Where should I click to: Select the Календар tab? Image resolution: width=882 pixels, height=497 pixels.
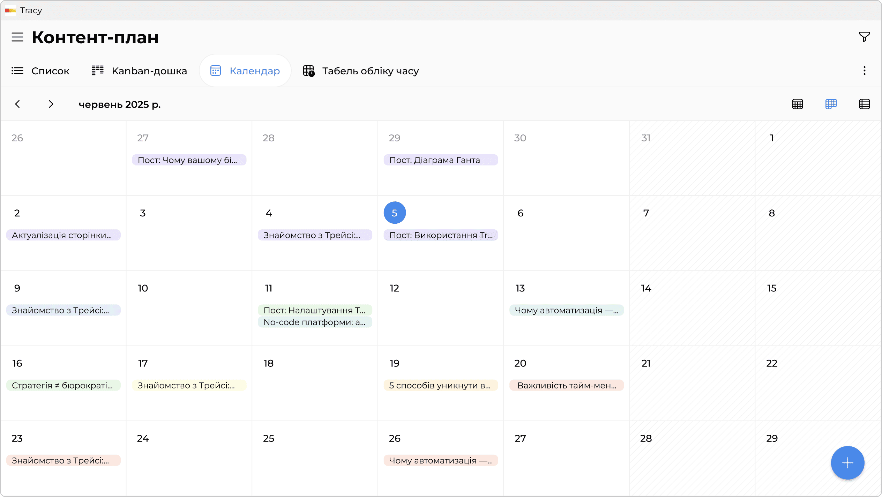point(245,71)
